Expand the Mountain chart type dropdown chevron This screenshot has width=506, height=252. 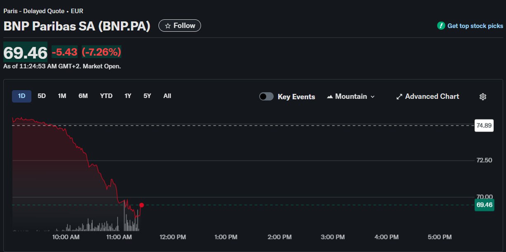373,97
